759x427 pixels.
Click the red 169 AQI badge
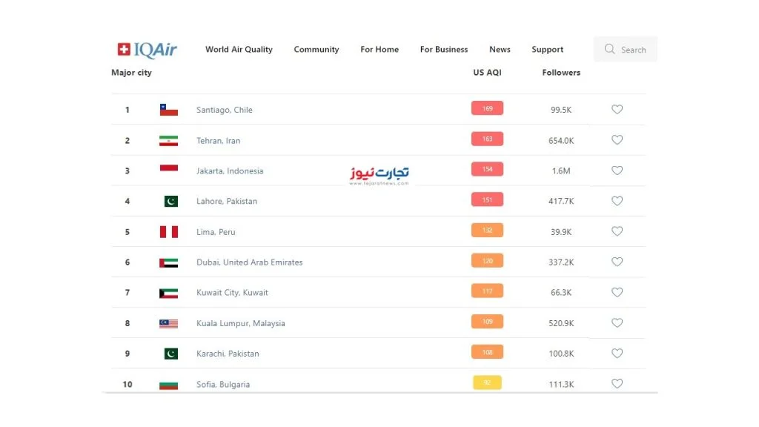(487, 108)
